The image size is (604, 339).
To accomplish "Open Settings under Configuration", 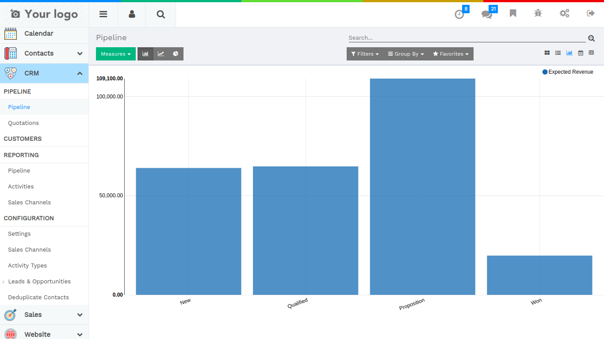I will click(x=19, y=234).
